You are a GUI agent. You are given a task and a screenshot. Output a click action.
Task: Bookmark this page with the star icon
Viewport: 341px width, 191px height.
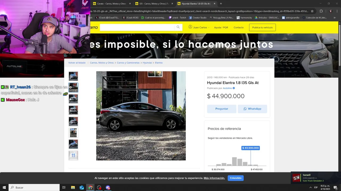(312, 11)
